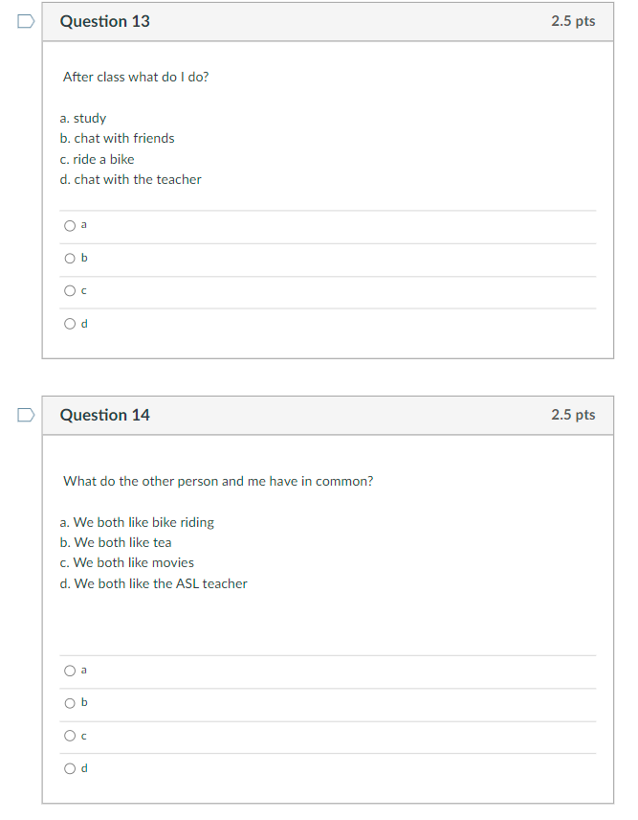Click the "b. We both like tea" text
The image size is (638, 820).
pyautogui.click(x=116, y=542)
